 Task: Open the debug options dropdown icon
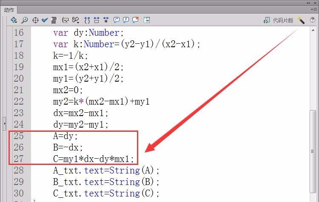coord(76,20)
